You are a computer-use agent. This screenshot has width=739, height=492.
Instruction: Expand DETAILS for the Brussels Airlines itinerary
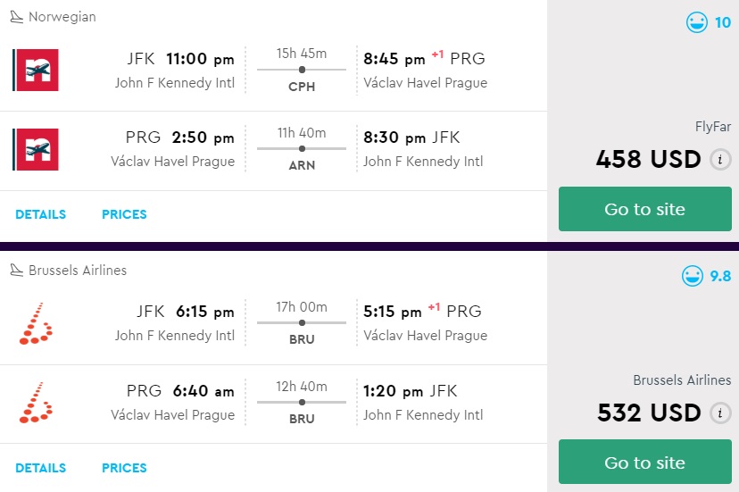point(40,468)
